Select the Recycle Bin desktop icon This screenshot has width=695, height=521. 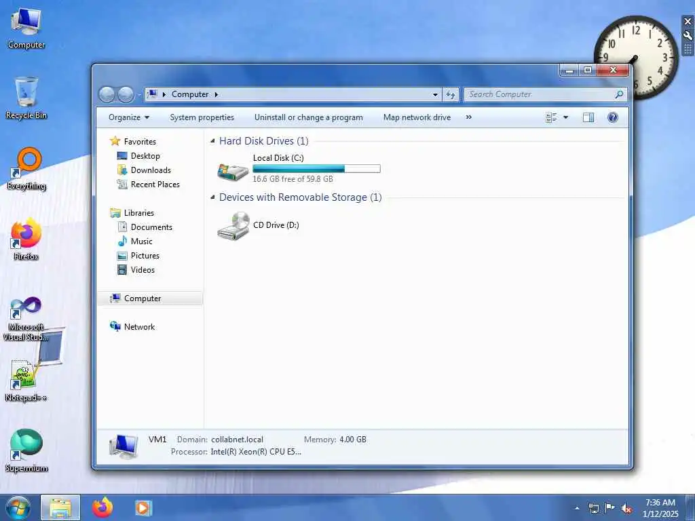coord(26,98)
